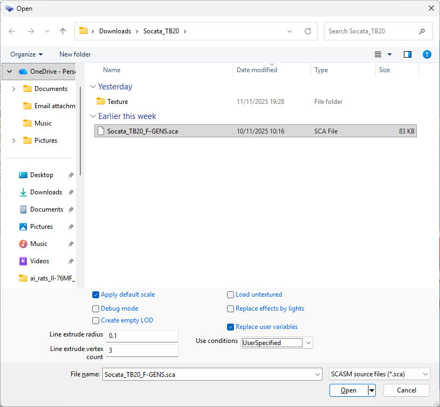Enable the Debug mode checkbox
Screen dimensions: 440x407
[96, 308]
